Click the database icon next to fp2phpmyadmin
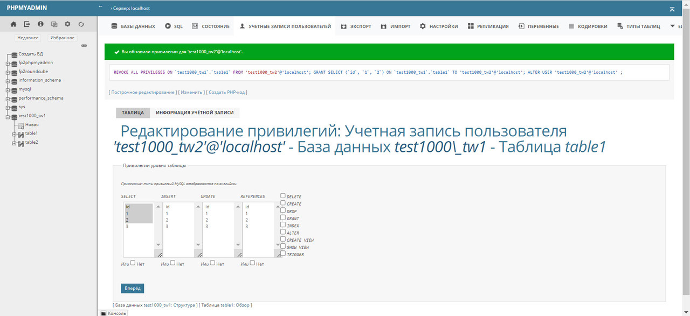The image size is (690, 316). pos(15,63)
